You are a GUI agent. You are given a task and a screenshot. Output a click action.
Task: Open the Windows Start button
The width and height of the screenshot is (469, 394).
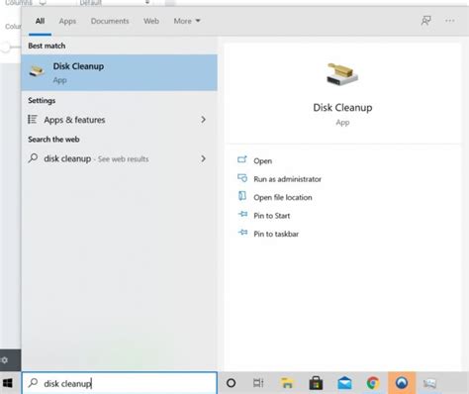[x=7, y=383]
